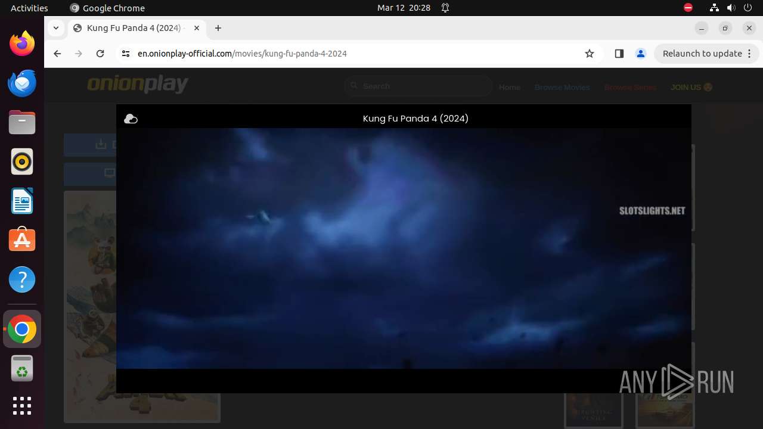Image resolution: width=763 pixels, height=429 pixels.
Task: Click the red do-not-disturb indicator in top bar
Action: [x=688, y=8]
